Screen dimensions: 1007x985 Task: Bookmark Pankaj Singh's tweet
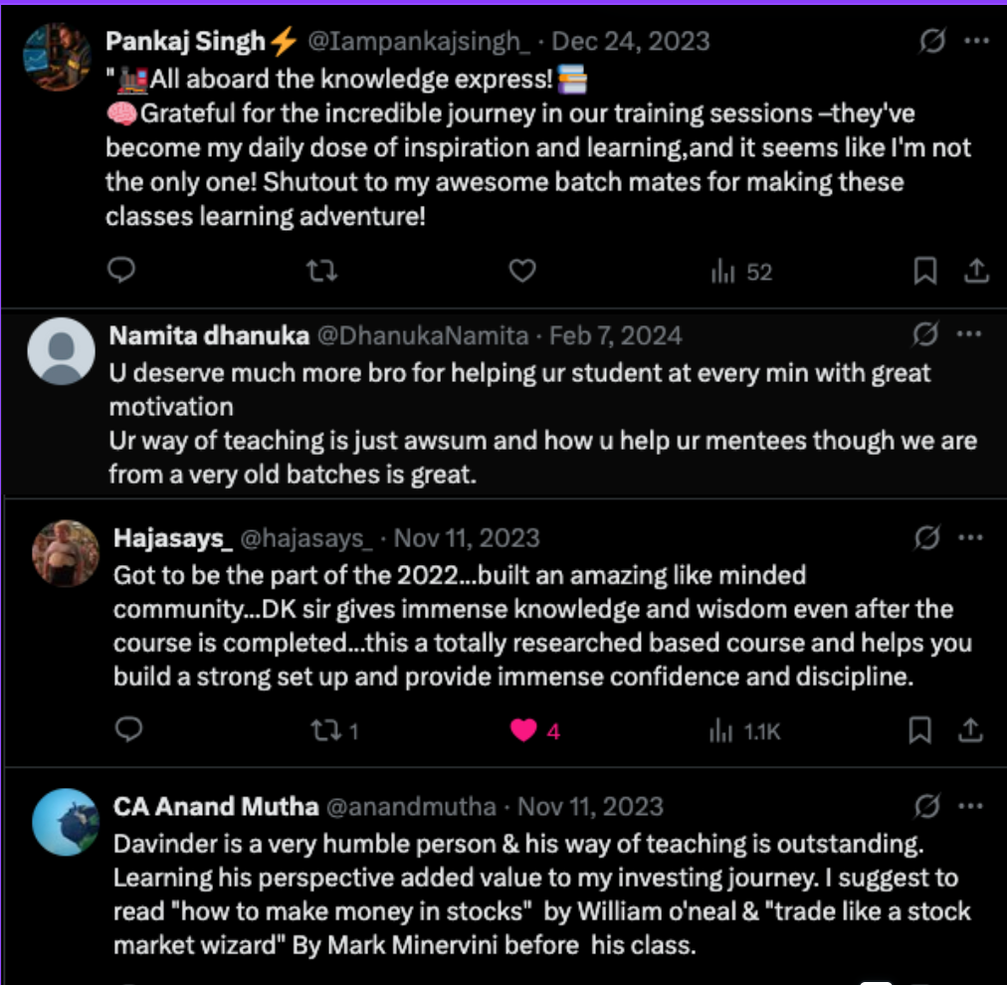924,271
